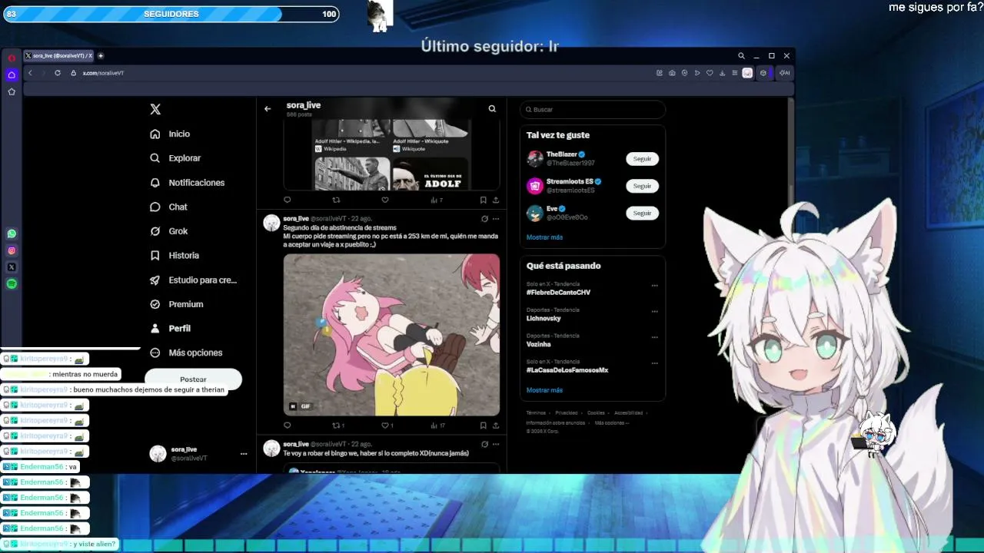Open Opera AI panel button
The image size is (984, 553).
[784, 73]
